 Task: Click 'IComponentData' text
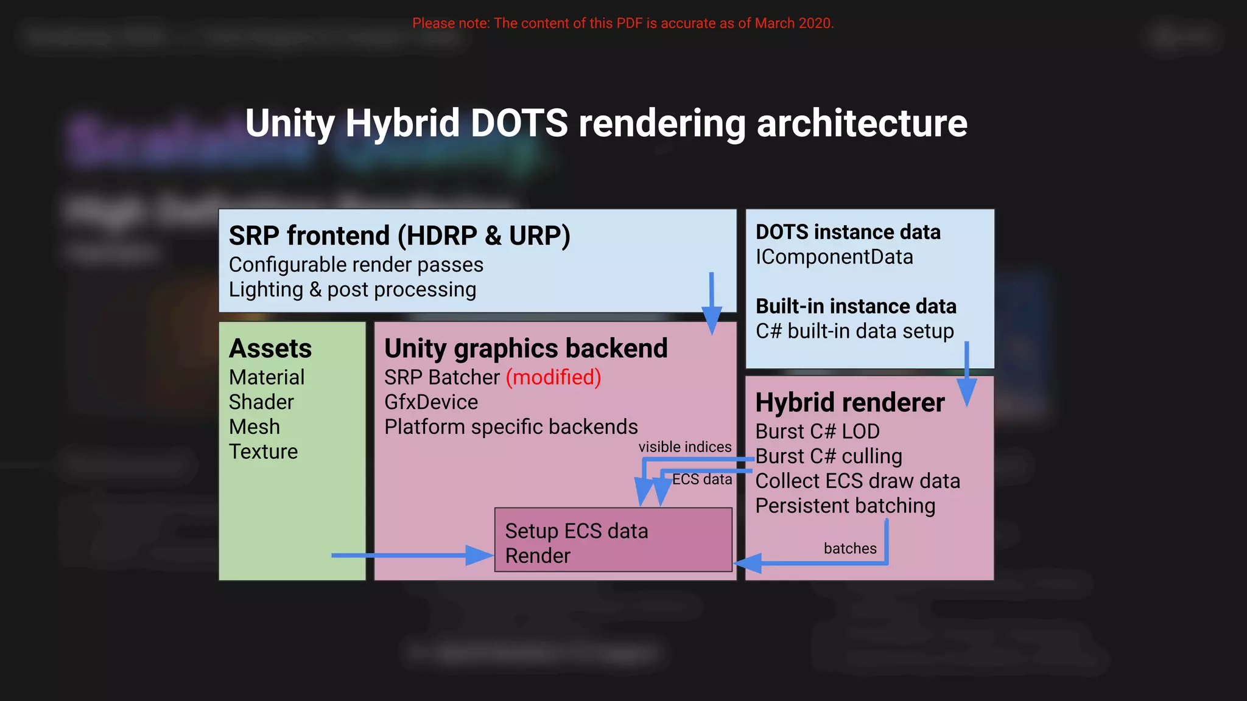click(x=834, y=257)
